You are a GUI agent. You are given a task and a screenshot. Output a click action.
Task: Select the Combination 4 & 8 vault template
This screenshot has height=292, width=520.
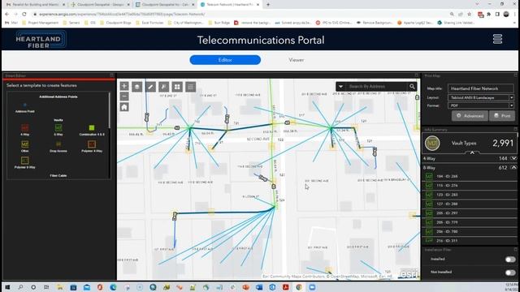click(x=92, y=130)
